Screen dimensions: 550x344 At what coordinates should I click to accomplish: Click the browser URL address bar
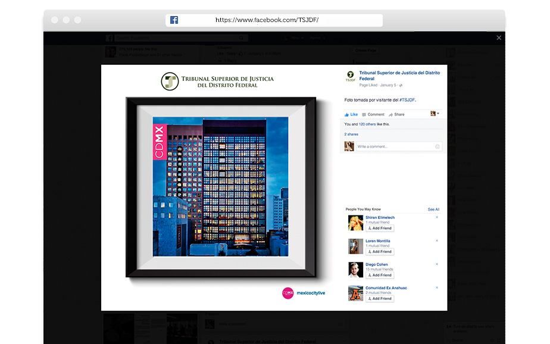(274, 20)
